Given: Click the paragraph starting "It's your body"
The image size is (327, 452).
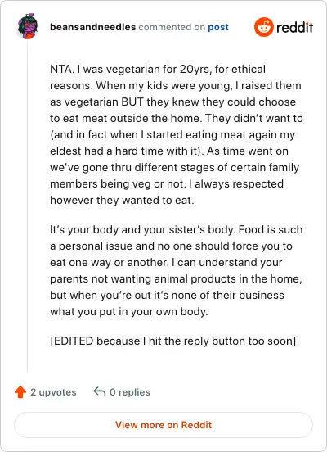Looking at the screenshot, I should [x=176, y=270].
